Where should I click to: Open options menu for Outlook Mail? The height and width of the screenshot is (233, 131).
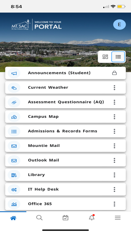pyautogui.click(x=114, y=160)
